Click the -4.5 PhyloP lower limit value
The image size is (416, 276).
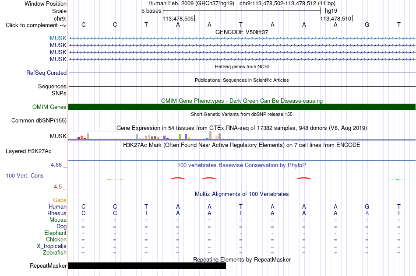point(57,187)
